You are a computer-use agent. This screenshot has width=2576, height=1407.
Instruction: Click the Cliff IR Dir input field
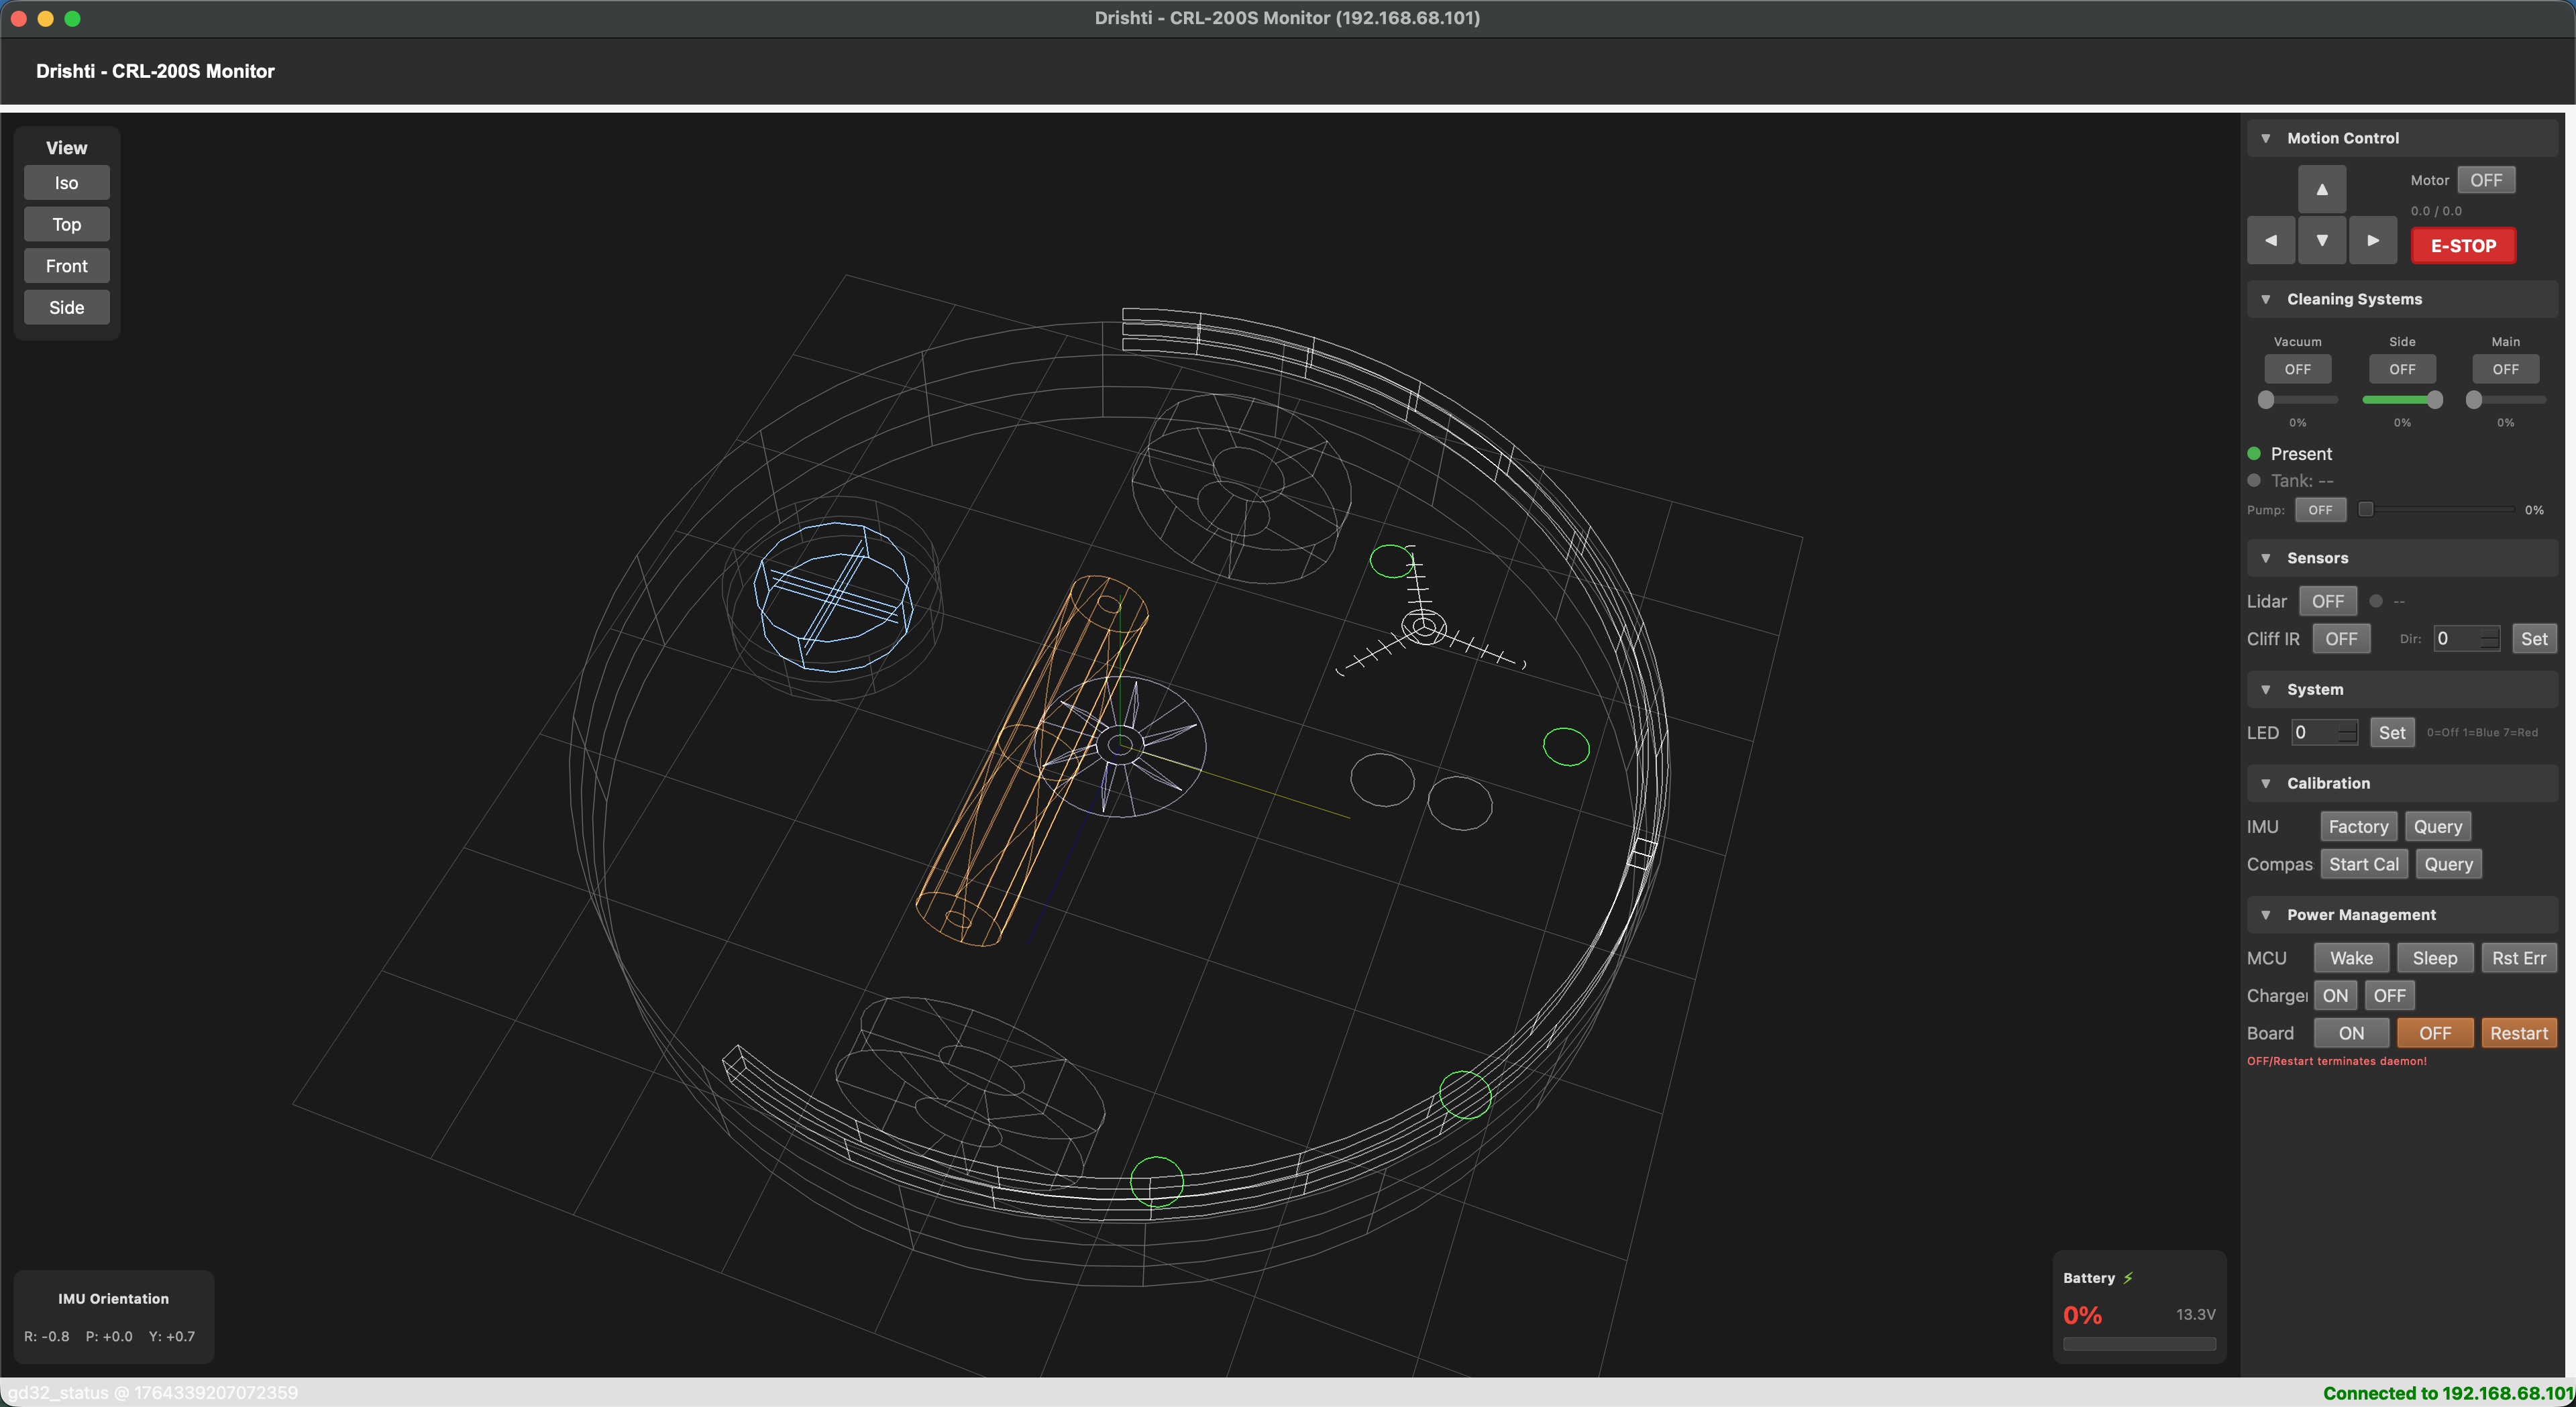2455,639
